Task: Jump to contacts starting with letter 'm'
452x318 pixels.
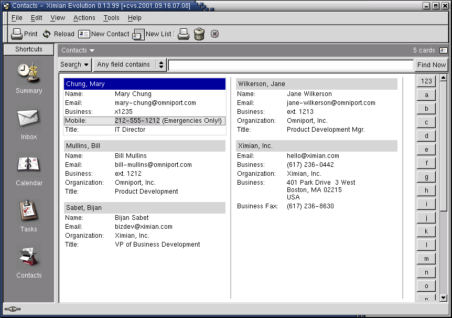Action: 426,259
